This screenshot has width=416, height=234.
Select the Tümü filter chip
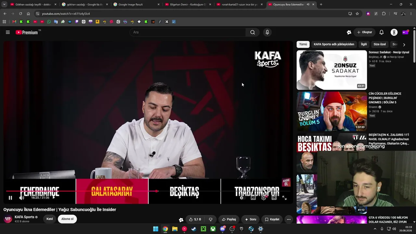point(303,44)
